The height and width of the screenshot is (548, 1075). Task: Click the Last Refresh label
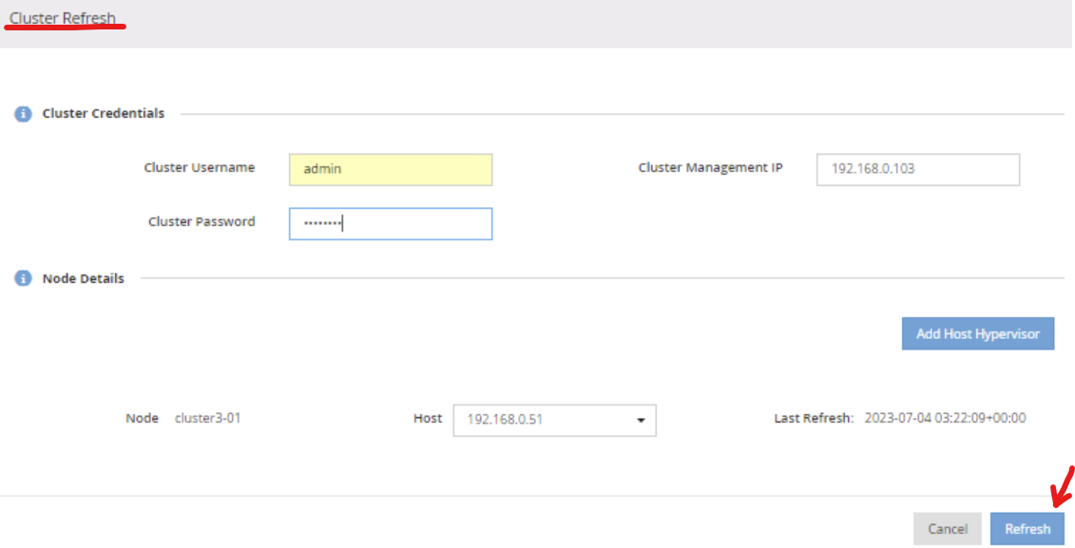point(814,419)
